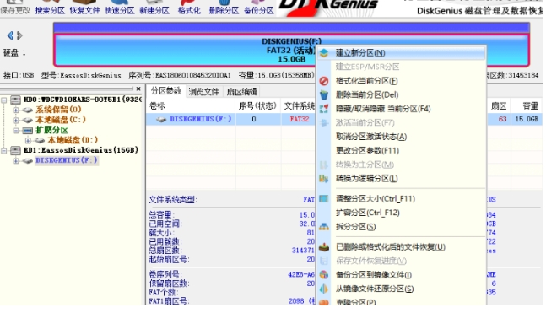Click the 删除当前分区 trash bin icon
The image size is (546, 313).
(x=324, y=94)
